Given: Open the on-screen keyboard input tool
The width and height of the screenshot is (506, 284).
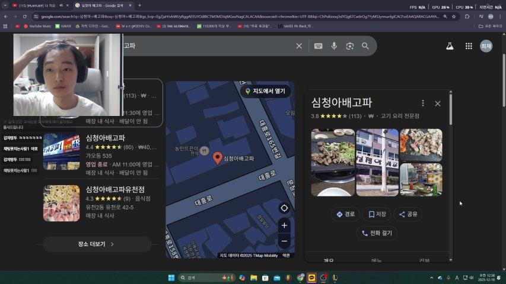Looking at the screenshot, I should point(318,46).
